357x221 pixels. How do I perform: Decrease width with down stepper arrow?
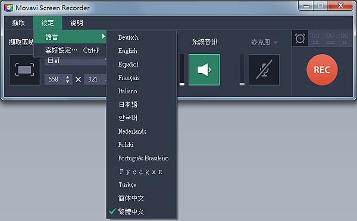(67, 81)
